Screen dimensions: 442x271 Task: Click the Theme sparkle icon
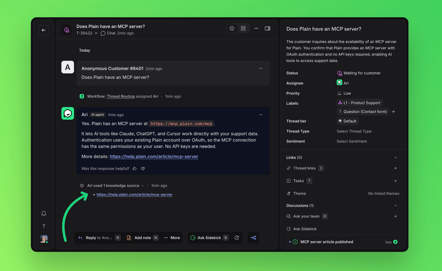pyautogui.click(x=289, y=193)
